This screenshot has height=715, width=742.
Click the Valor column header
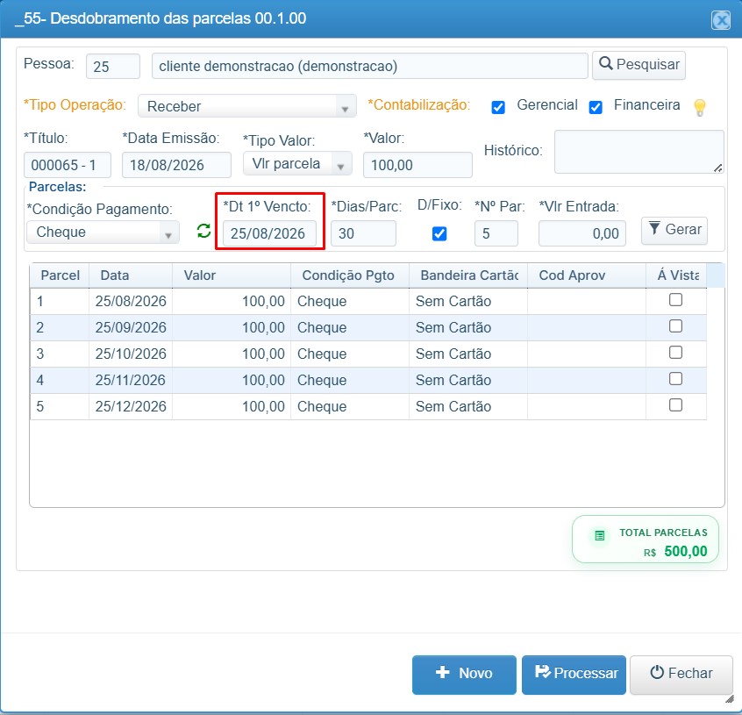232,275
